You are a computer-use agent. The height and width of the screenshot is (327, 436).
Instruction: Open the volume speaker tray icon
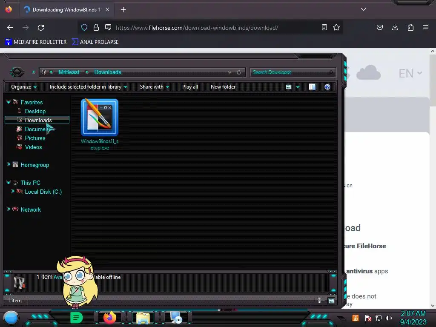click(389, 318)
